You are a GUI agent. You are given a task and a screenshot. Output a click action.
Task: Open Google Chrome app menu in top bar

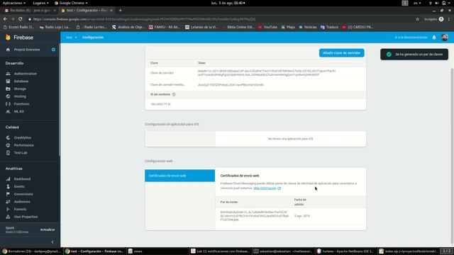tap(71, 3)
